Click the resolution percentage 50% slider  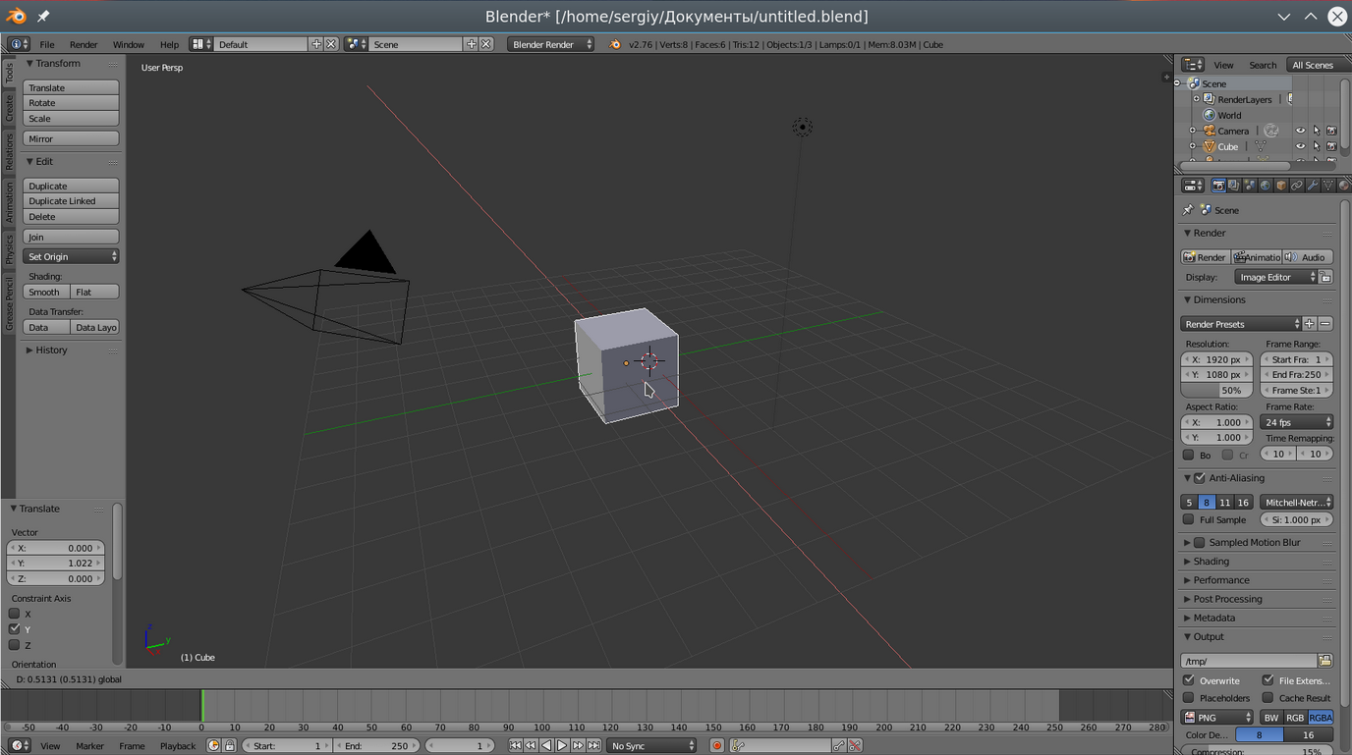click(x=1216, y=390)
